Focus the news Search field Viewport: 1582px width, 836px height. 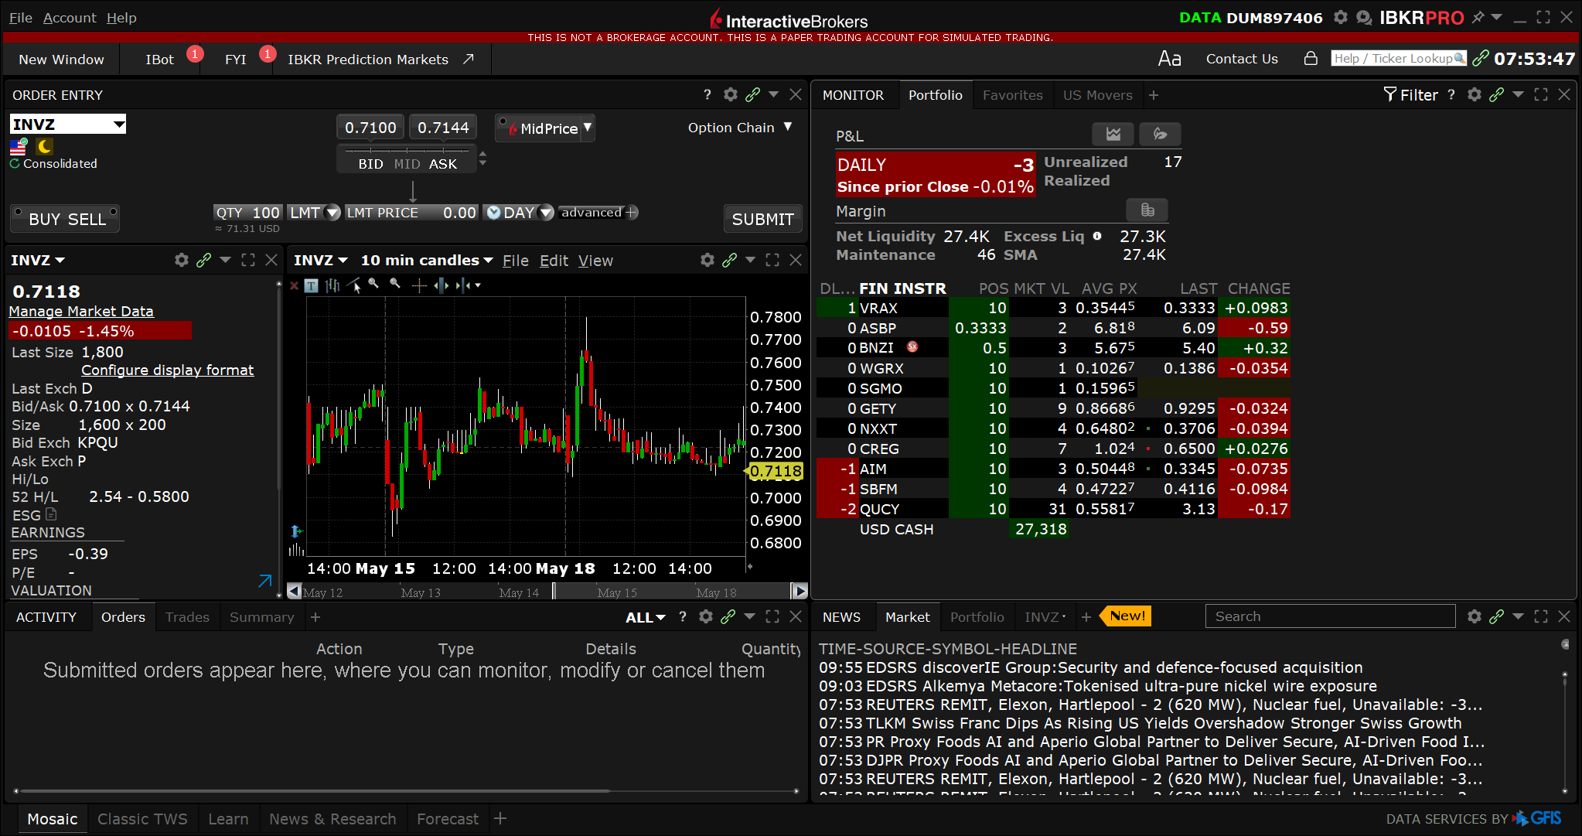click(x=1330, y=616)
